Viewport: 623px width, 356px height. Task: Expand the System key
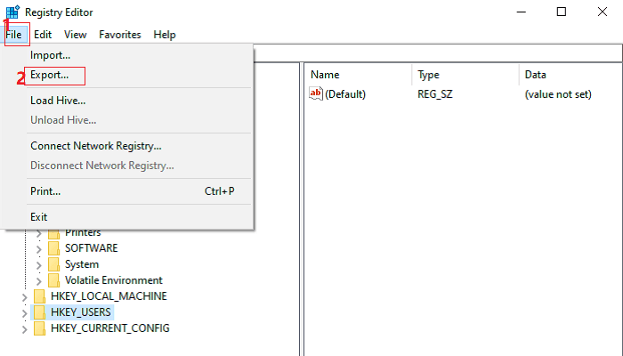pos(38,265)
